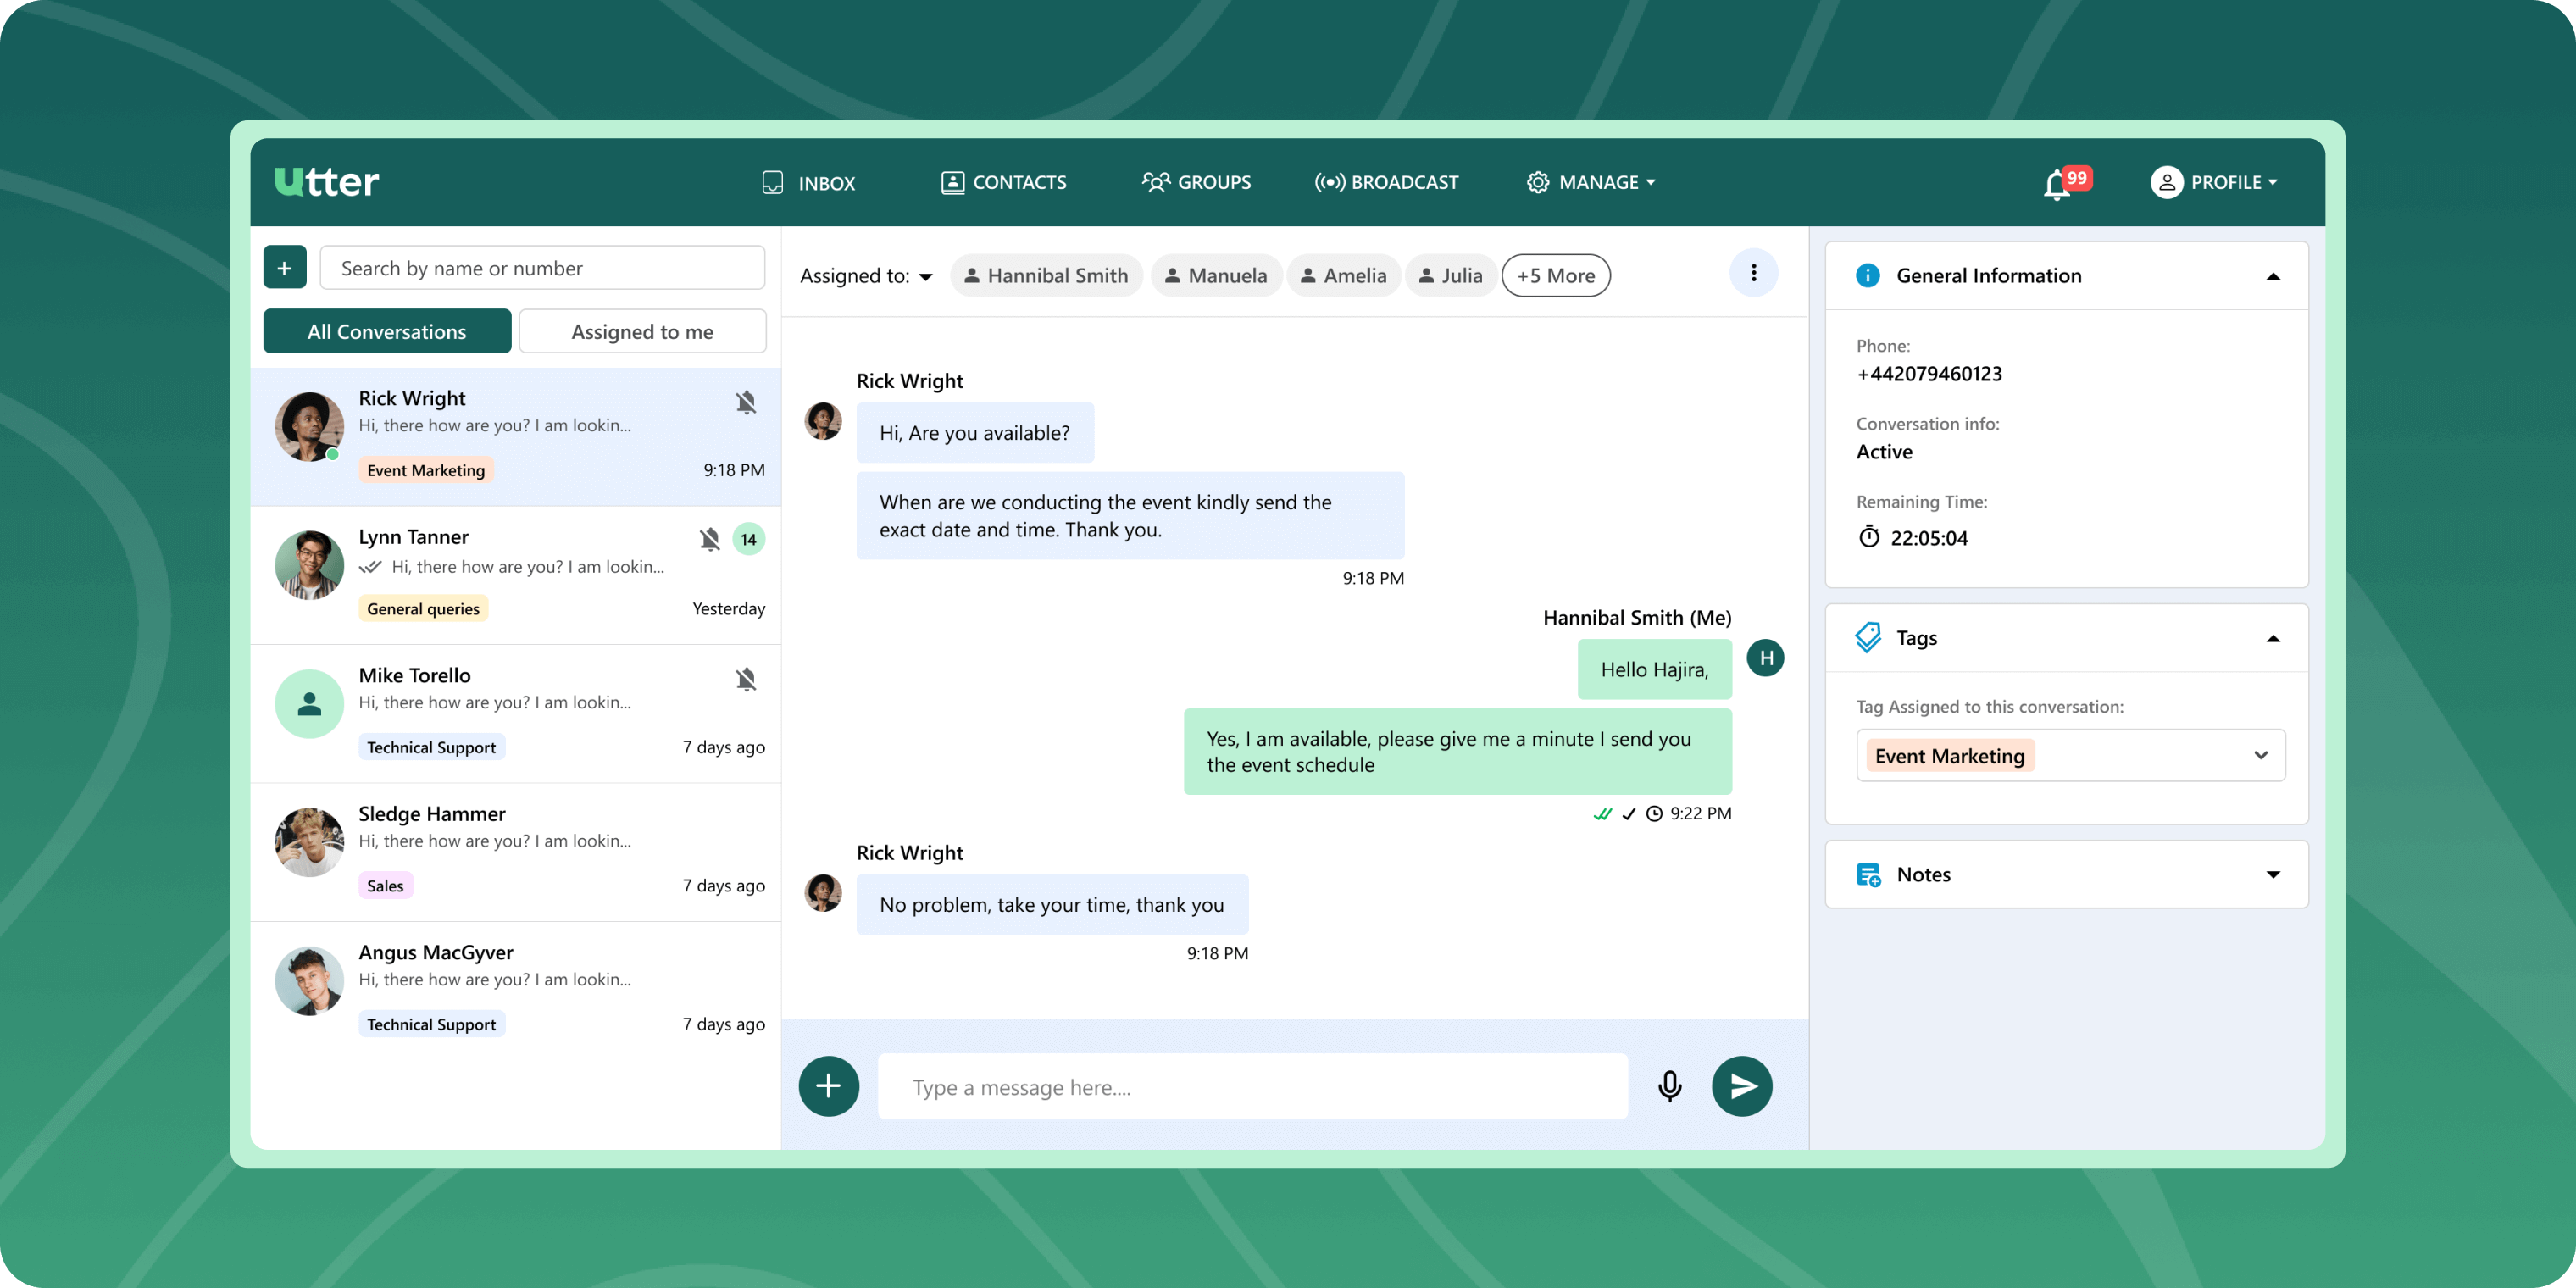Toggle mute bell on Rick Wright conversation
This screenshot has width=2576, height=1288.
pyautogui.click(x=746, y=402)
